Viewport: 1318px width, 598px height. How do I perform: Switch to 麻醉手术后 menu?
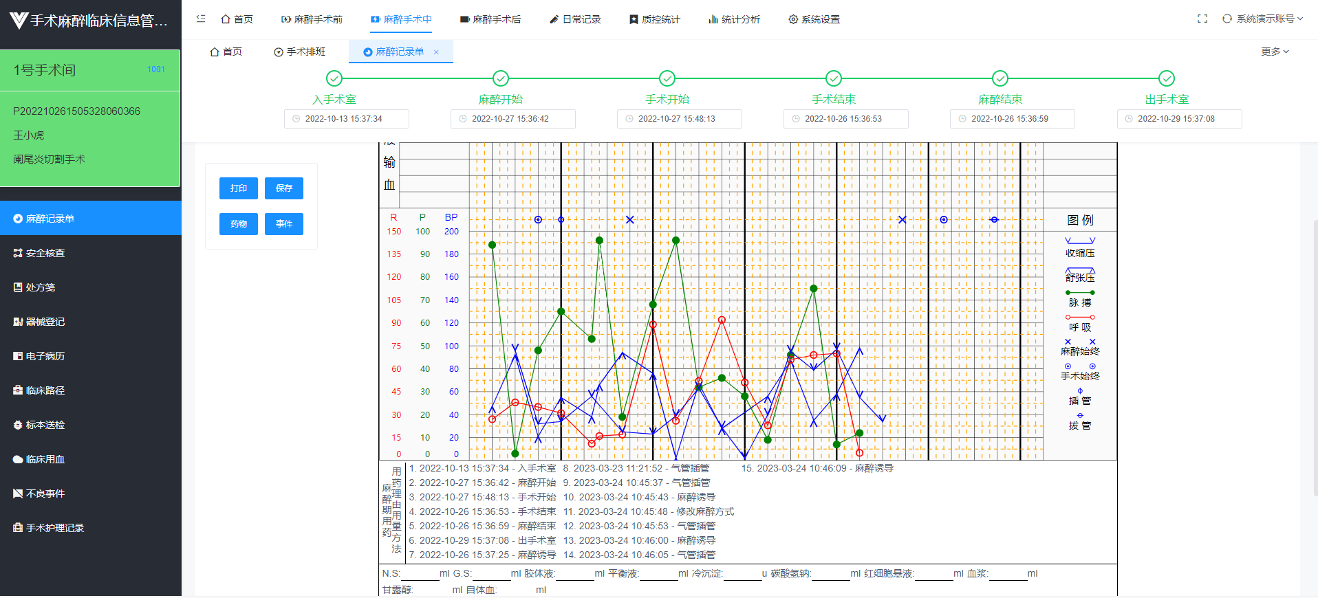(x=490, y=19)
